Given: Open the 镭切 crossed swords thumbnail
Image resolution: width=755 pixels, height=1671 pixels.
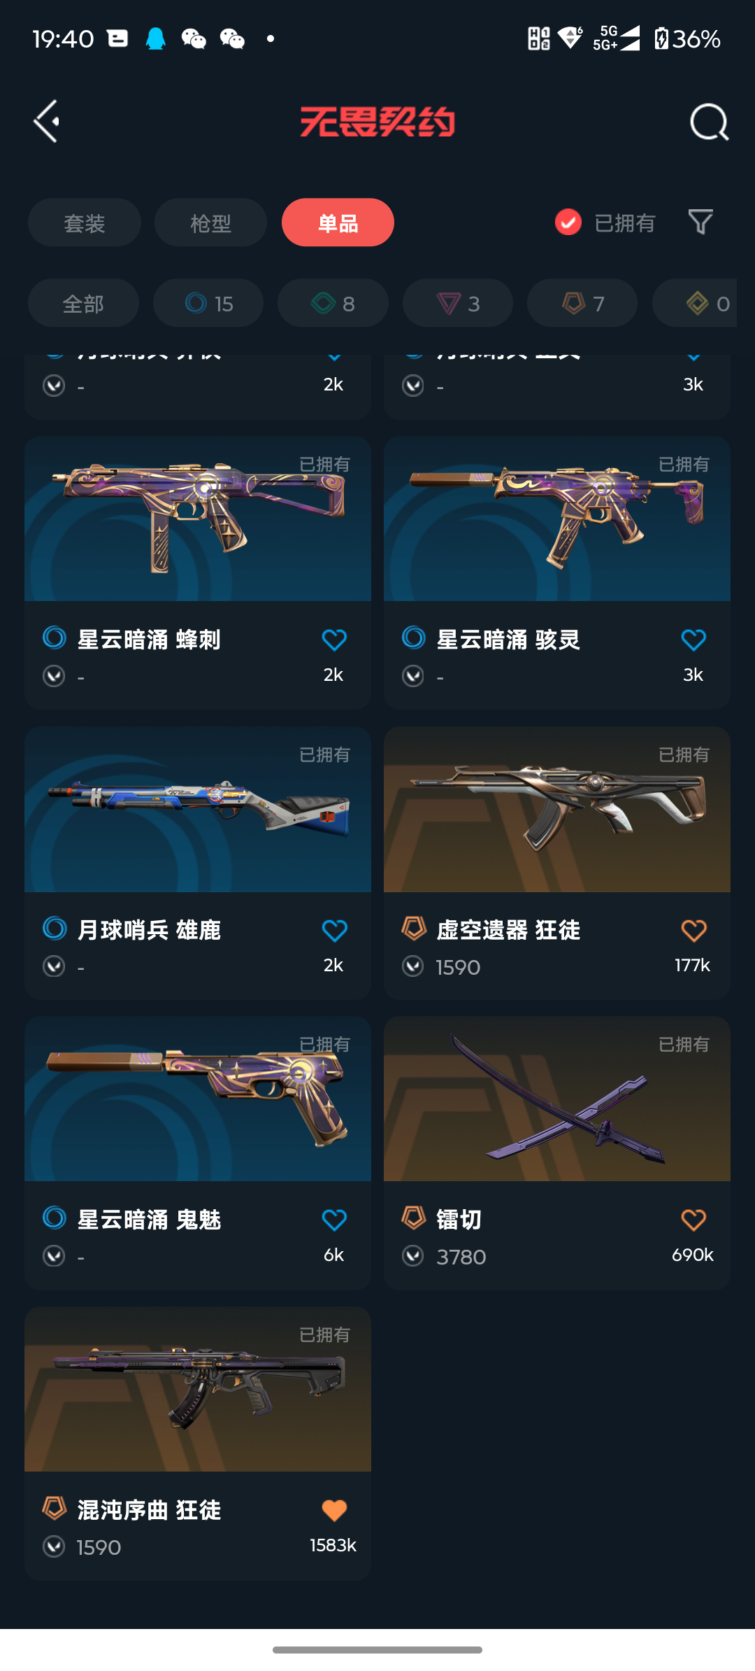Looking at the screenshot, I should click(557, 1099).
